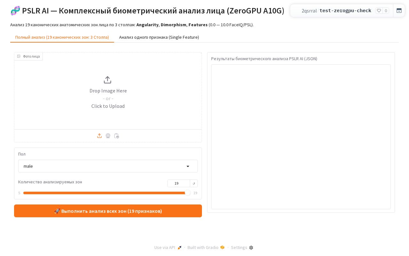This screenshot has width=409, height=256.
Task: Open the Use via API link
Action: click(168, 247)
